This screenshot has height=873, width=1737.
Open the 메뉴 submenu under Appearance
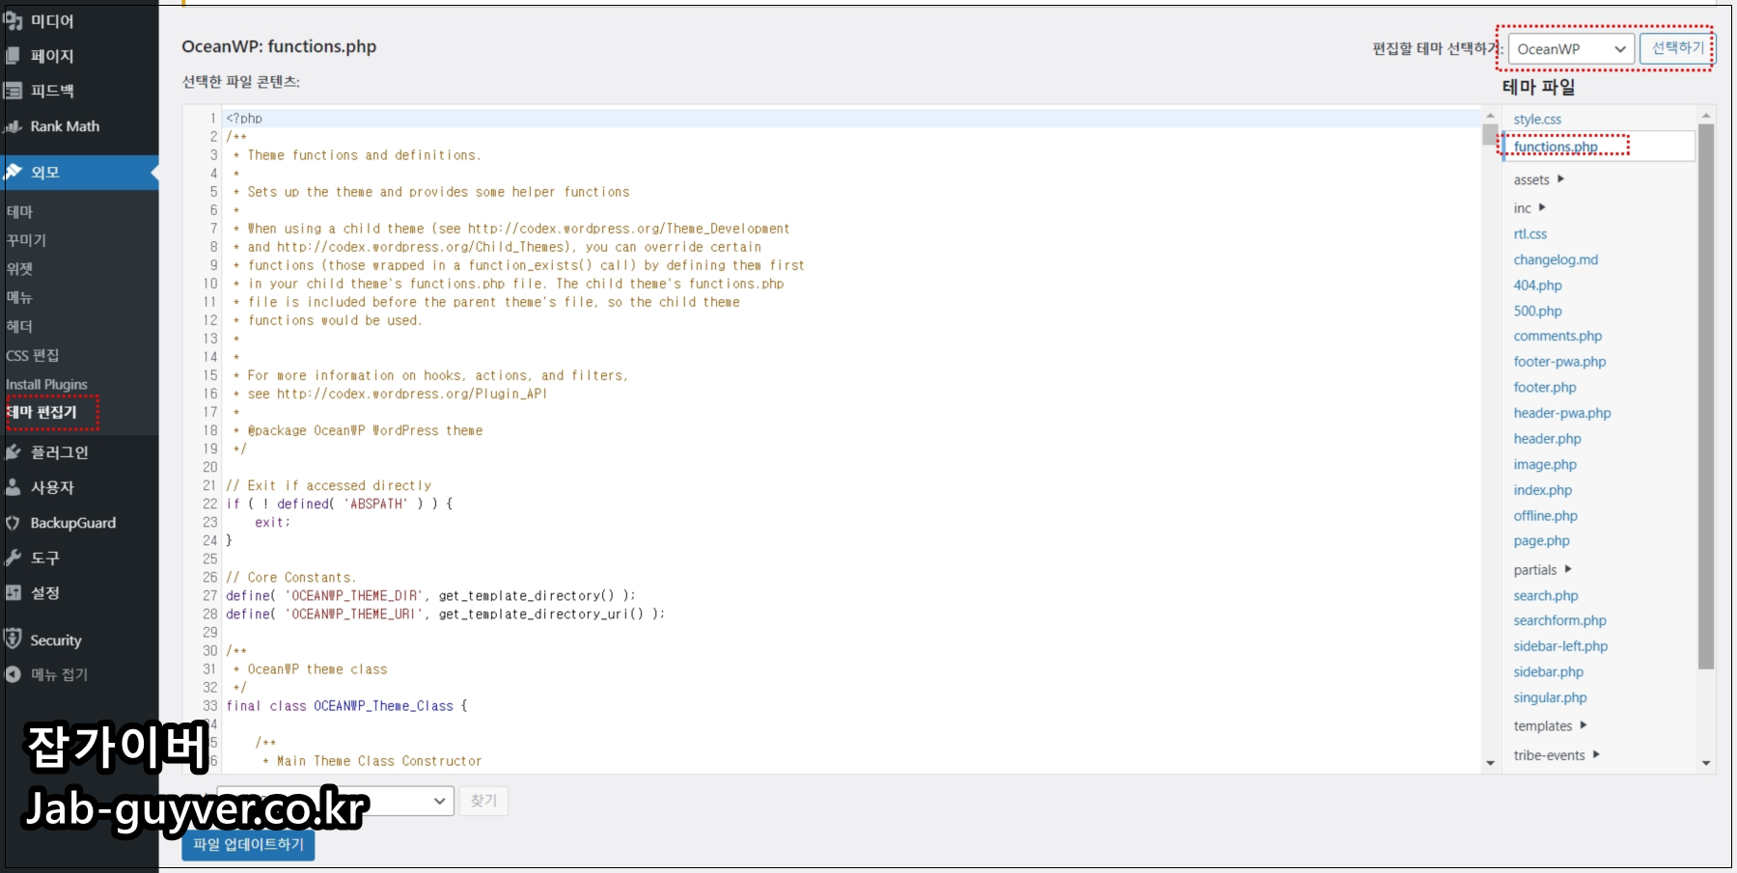click(x=19, y=298)
